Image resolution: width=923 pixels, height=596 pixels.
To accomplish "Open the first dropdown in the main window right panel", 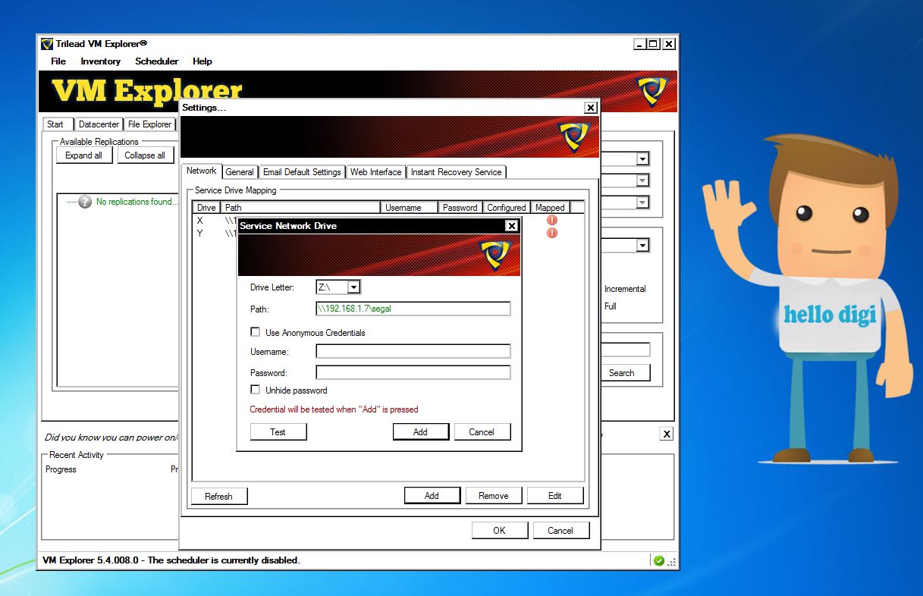I will pyautogui.click(x=642, y=158).
